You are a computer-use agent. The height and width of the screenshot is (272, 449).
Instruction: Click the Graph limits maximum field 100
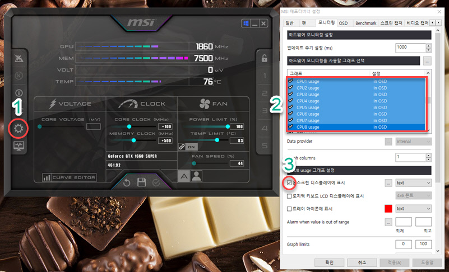(423, 244)
